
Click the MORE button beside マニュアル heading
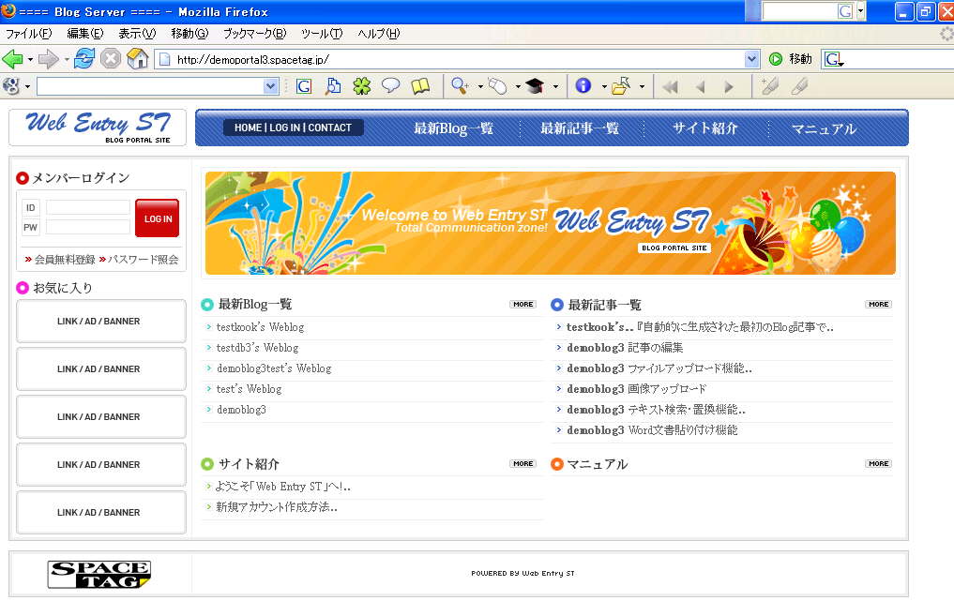click(879, 463)
